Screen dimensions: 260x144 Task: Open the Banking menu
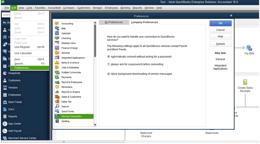click(x=125, y=8)
